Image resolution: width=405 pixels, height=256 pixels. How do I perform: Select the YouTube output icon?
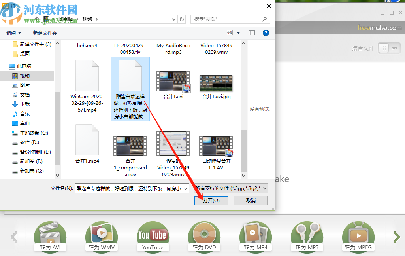(153, 237)
